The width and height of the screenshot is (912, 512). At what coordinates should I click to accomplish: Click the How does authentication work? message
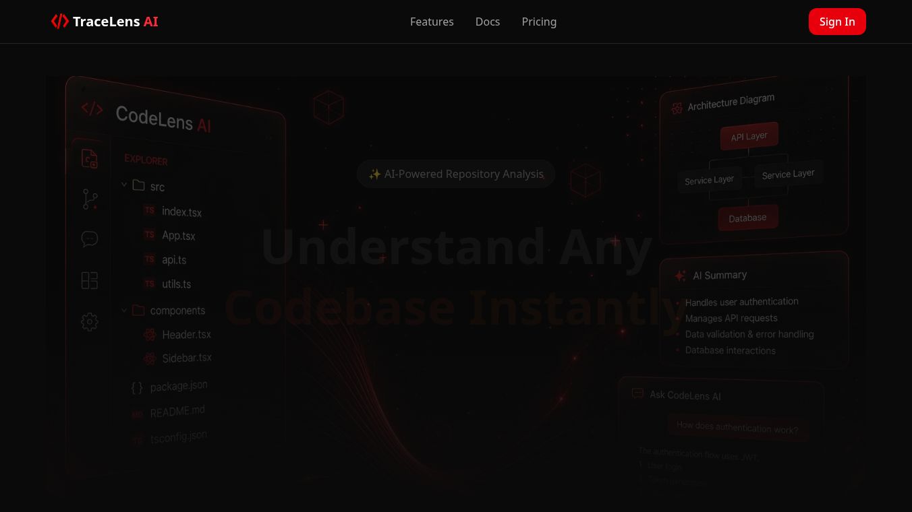click(737, 427)
